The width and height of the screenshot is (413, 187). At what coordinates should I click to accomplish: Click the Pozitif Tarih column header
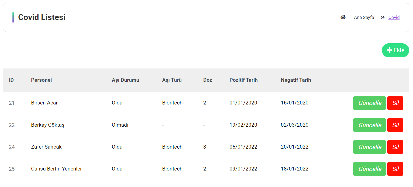coord(243,80)
